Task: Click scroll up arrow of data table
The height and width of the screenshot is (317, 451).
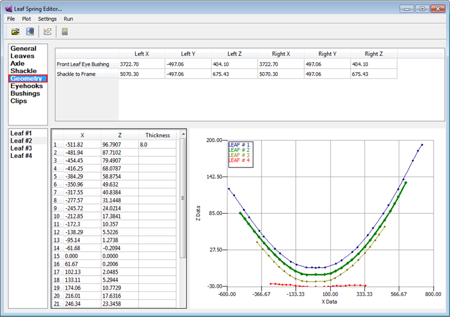Action: (183, 134)
